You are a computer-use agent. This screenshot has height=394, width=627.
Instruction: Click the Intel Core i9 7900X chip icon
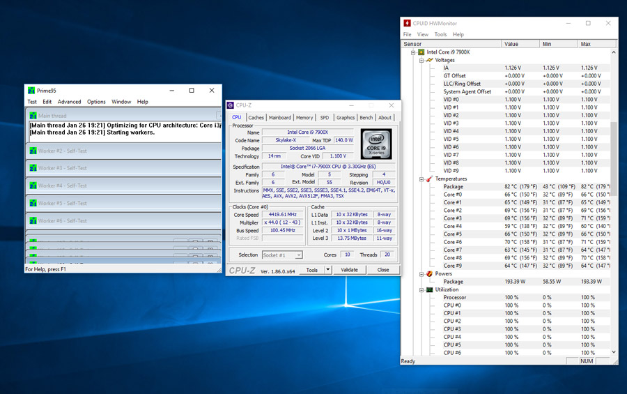pos(421,52)
